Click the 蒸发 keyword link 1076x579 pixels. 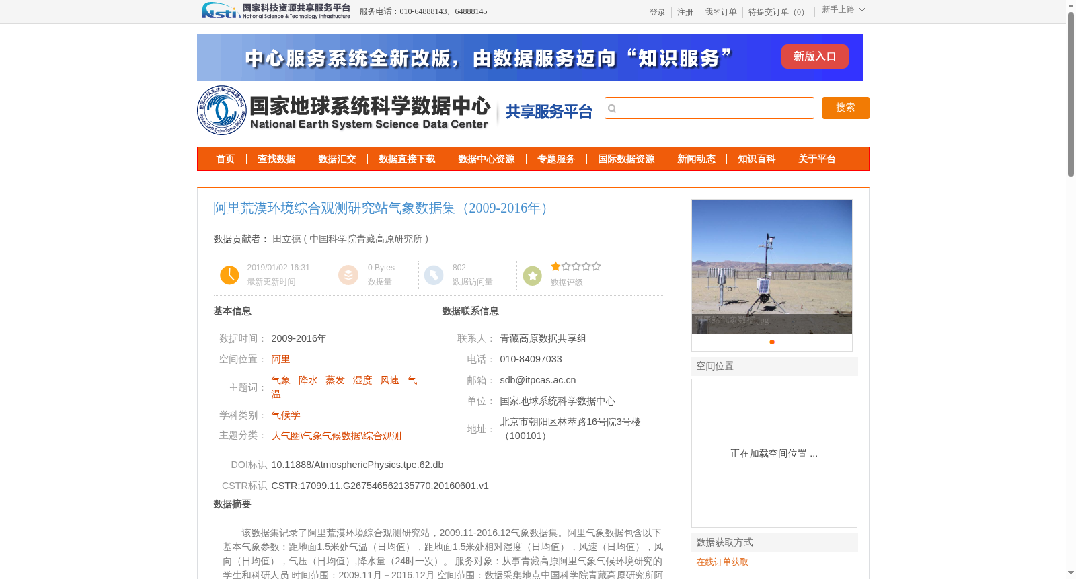335,380
